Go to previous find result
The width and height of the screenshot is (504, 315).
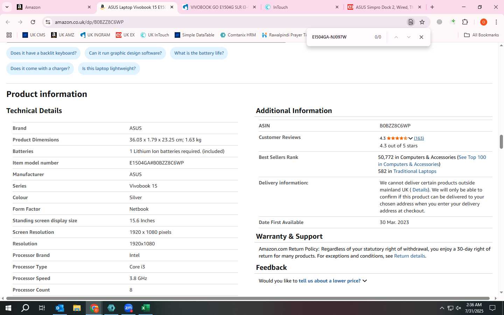pyautogui.click(x=396, y=37)
